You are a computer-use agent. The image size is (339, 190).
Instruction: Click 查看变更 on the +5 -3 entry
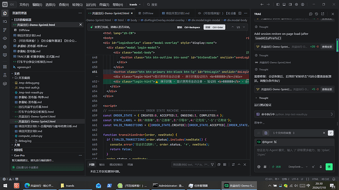point(327,89)
